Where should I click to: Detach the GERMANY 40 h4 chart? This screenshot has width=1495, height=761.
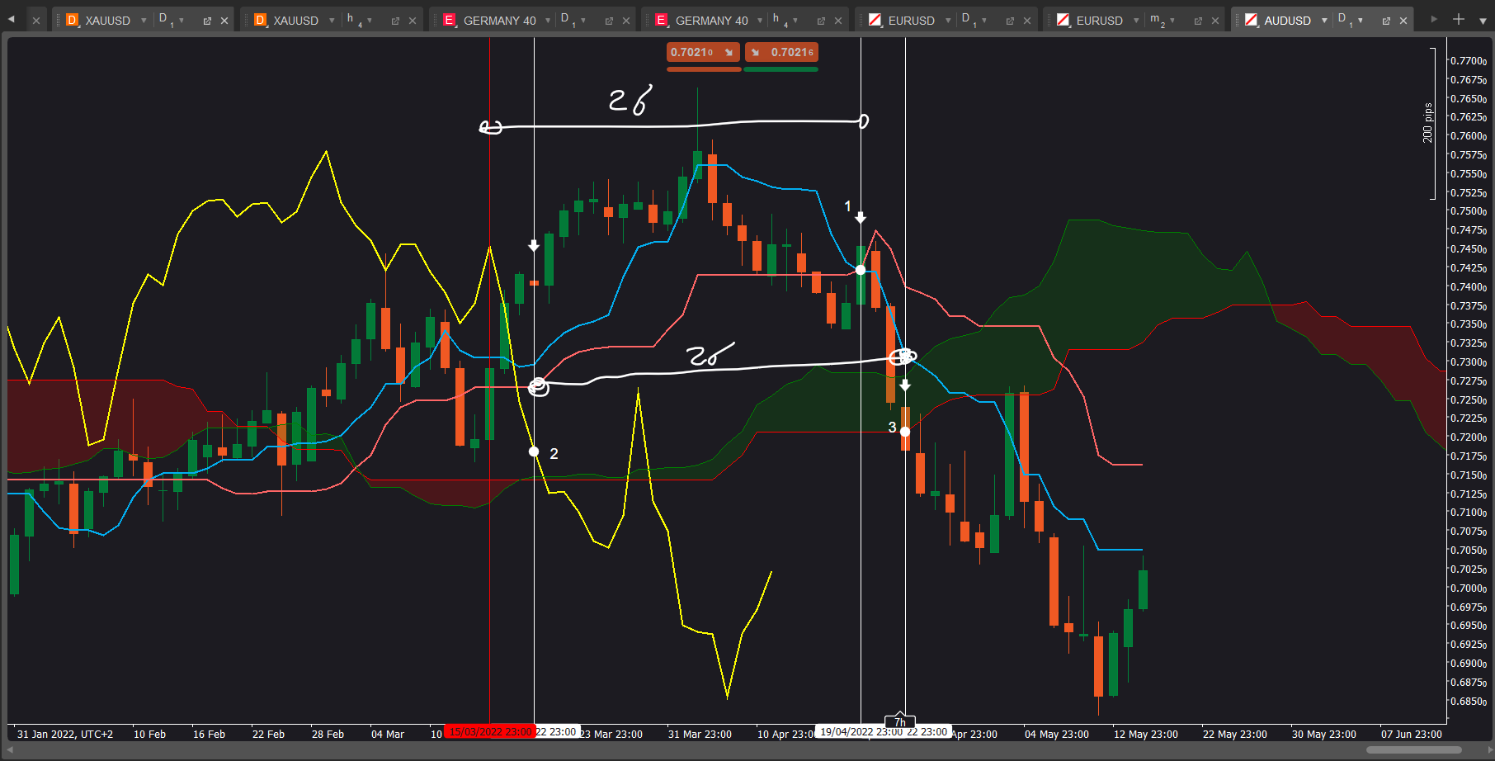pos(821,21)
